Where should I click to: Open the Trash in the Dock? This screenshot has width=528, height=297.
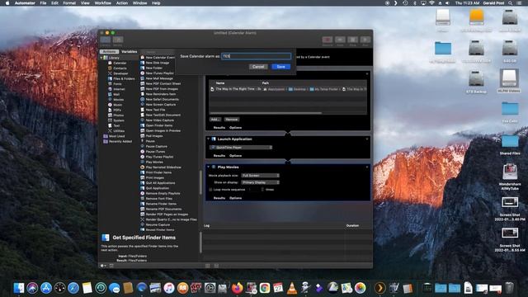pos(510,288)
